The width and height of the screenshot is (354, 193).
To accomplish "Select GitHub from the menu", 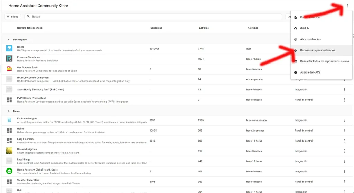I will [322, 28].
